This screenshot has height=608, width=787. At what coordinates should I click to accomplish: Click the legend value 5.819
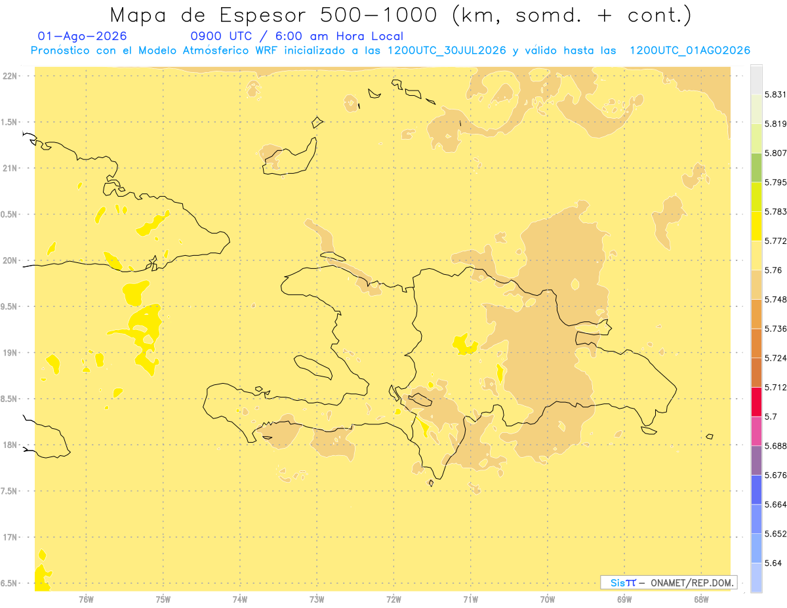[x=775, y=124]
